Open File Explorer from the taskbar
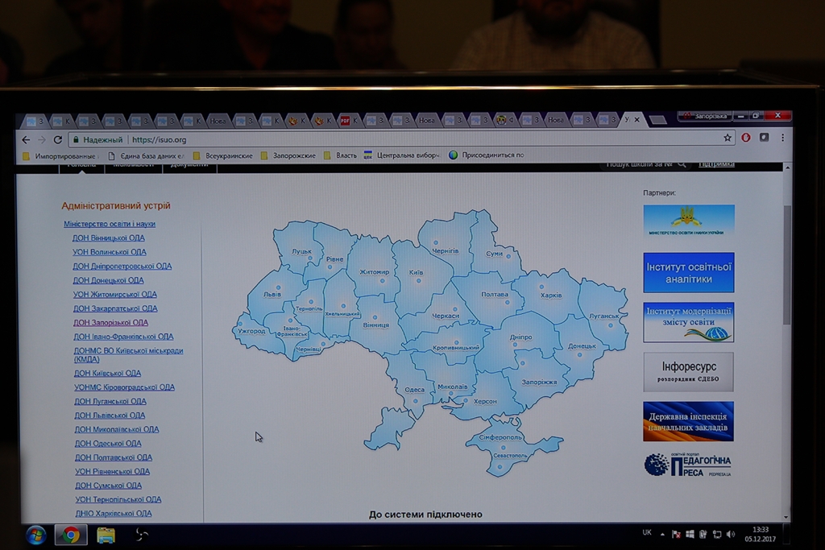825x550 pixels. [106, 536]
